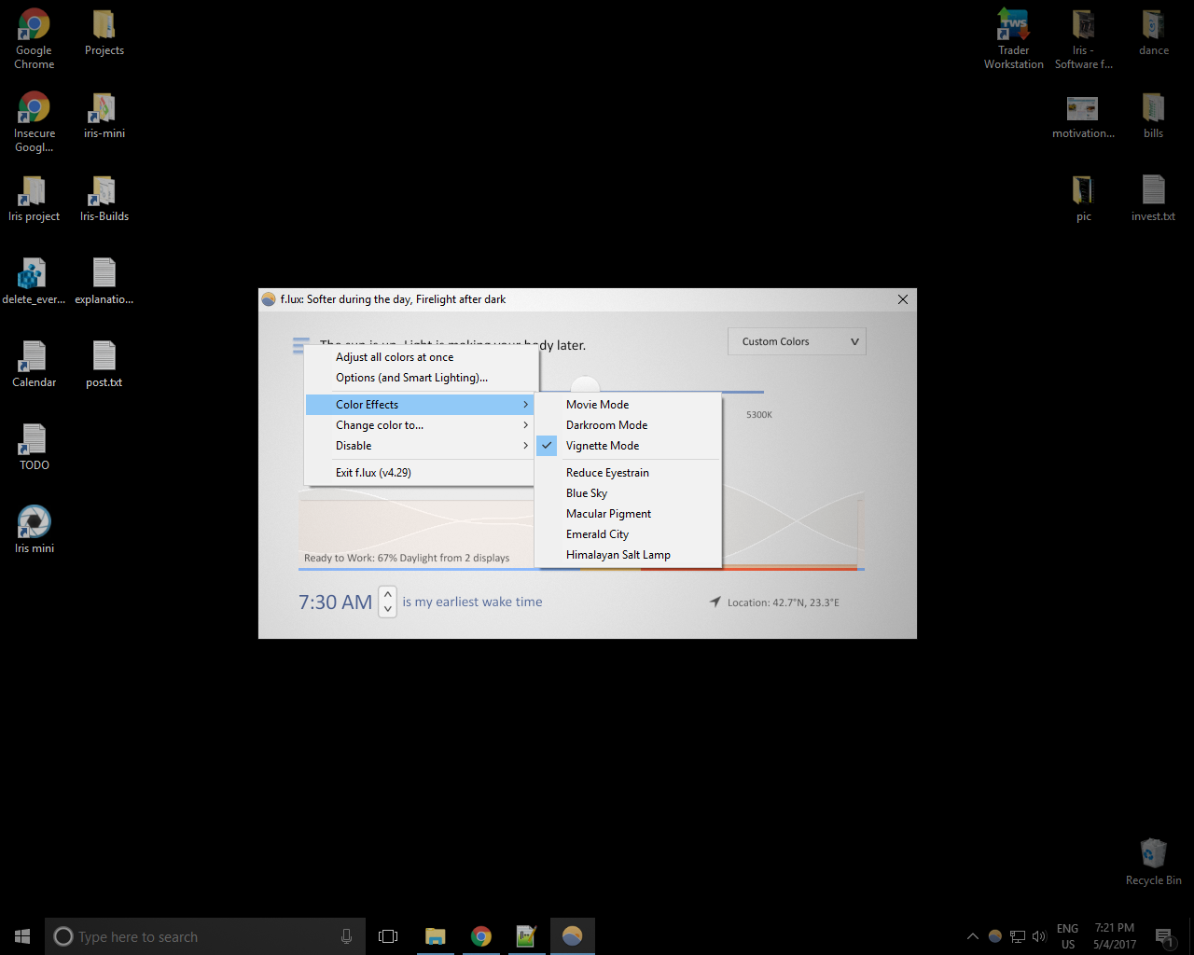Select the pic folder shortcut
Screen dimensions: 1194x955
[1083, 200]
